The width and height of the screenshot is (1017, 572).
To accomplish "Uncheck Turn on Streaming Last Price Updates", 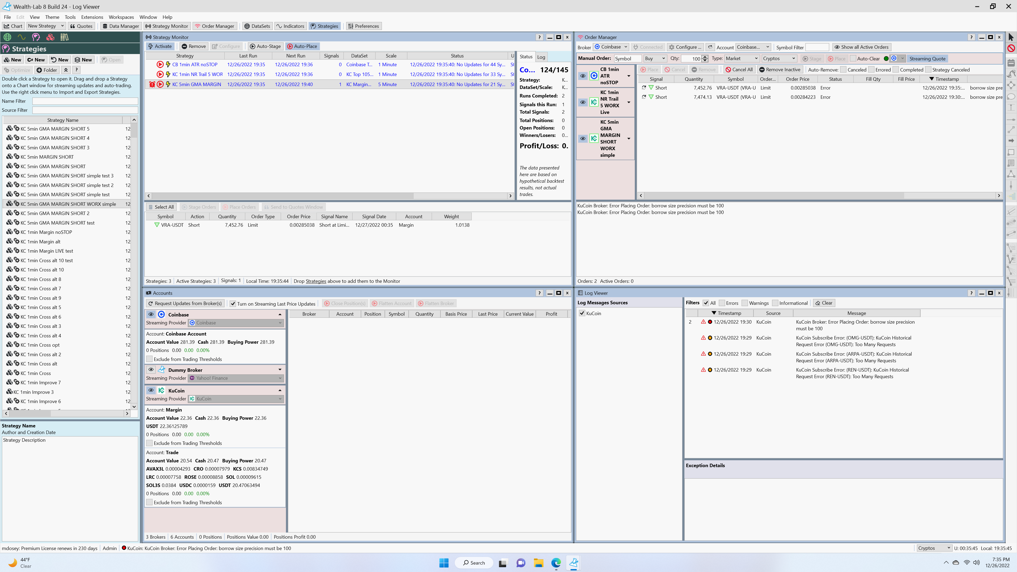I will coord(233,303).
